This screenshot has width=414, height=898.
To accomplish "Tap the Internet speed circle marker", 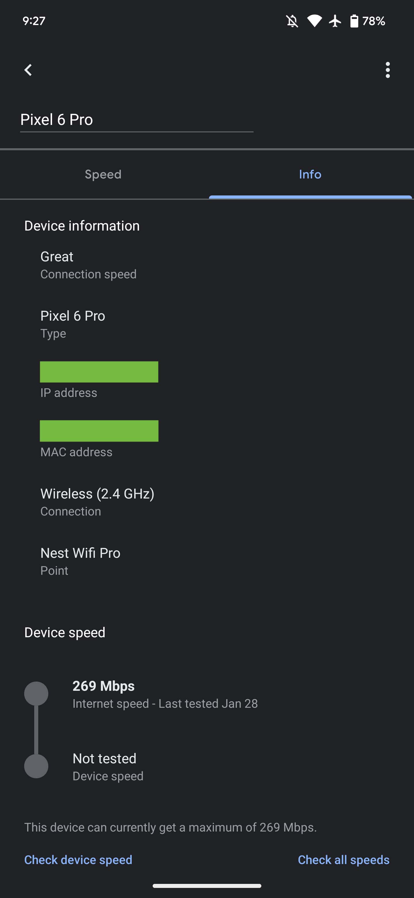I will [x=36, y=693].
